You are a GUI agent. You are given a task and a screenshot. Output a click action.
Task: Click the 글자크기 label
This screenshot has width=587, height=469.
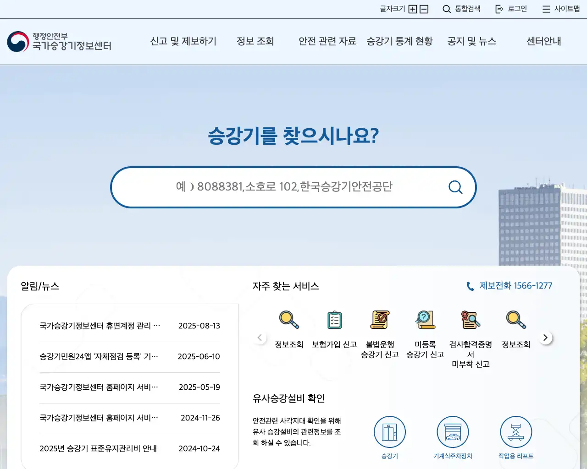393,9
